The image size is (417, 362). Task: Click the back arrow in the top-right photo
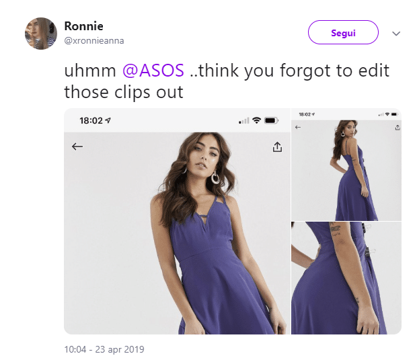click(298, 126)
